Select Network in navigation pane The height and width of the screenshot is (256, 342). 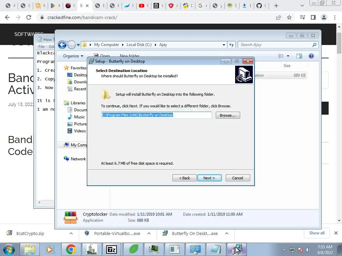pos(75,159)
